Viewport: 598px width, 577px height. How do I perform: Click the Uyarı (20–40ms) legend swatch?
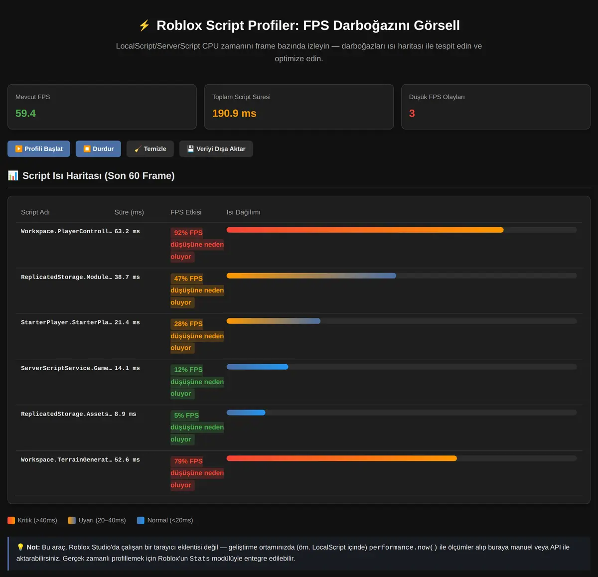pos(72,520)
